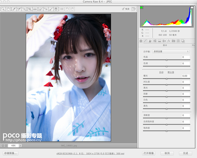This screenshot has width=197, height=158.
Task: Open the zoom level dropdown arrows
Action: [x=20, y=146]
